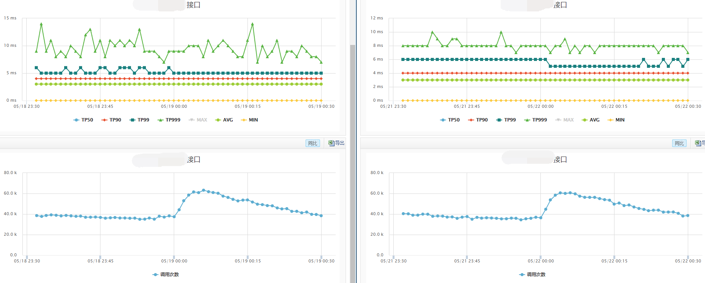The height and width of the screenshot is (283, 705).
Task: Toggle TP99 series in right latency chart legend
Action: (506, 120)
